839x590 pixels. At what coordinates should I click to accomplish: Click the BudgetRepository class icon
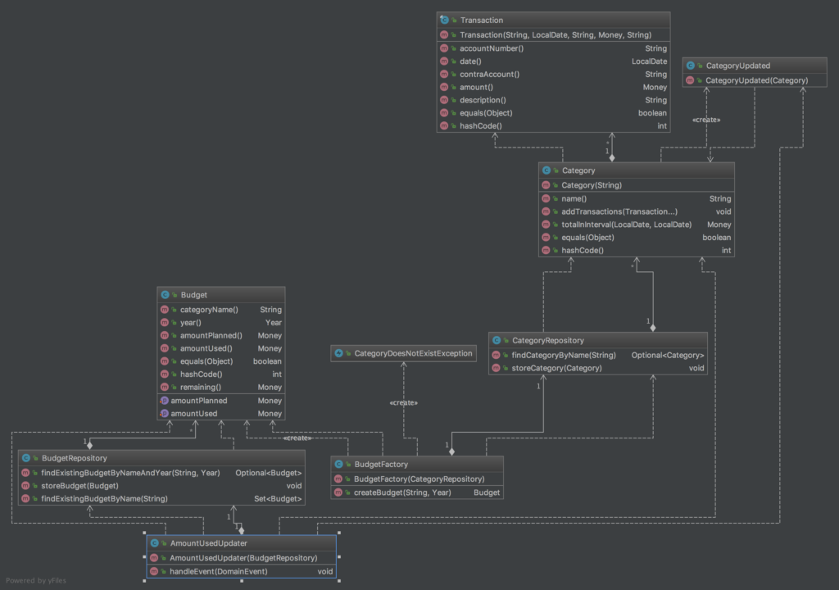coord(25,458)
